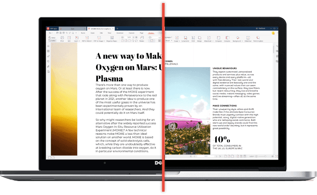Switch to the Start tab

pos(73,28)
